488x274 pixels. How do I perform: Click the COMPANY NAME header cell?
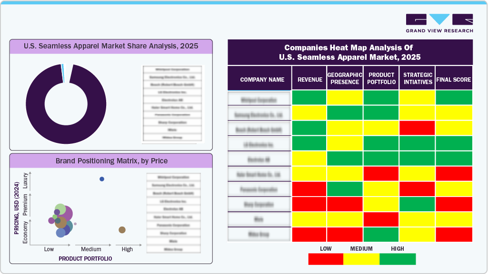pyautogui.click(x=262, y=80)
